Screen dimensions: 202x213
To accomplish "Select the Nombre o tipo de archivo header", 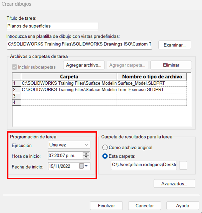I will (152, 77).
